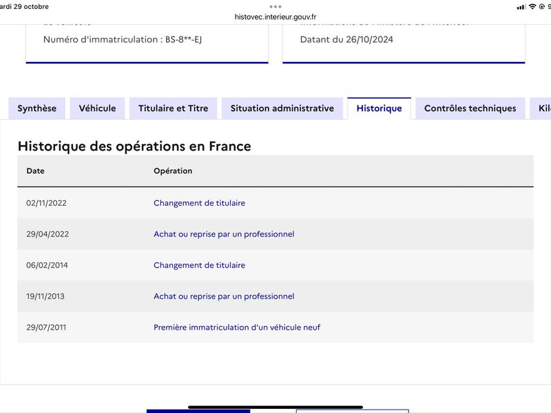Open the Contrôles techniques tab

click(x=470, y=109)
